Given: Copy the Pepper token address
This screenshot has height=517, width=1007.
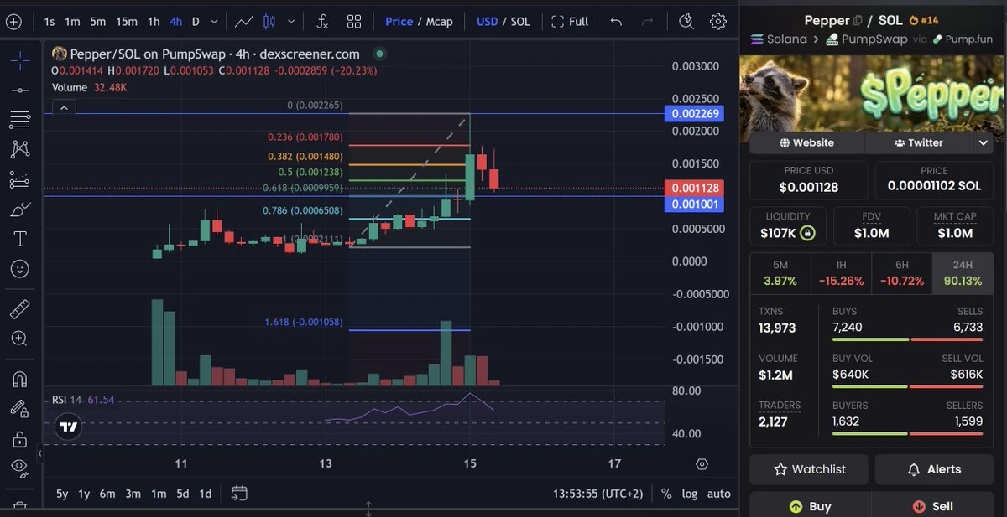Looking at the screenshot, I should (x=858, y=21).
